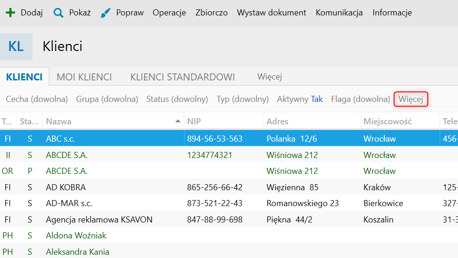Expand Więcej next to the tabs
458x258 pixels.
[269, 77]
